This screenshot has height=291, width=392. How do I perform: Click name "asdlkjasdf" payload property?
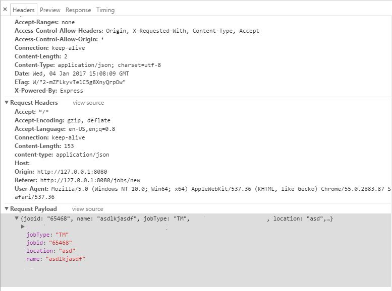(56, 259)
